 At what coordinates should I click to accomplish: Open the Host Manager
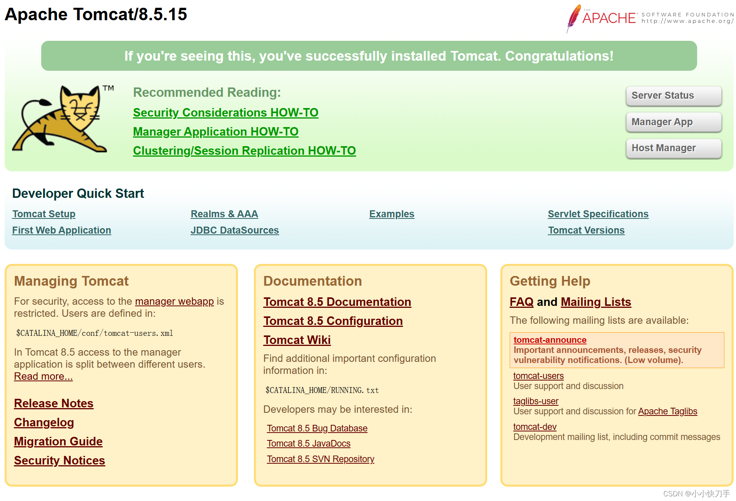click(674, 148)
